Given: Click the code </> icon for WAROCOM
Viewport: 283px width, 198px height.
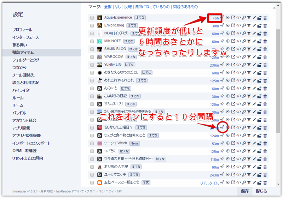Looking at the screenshot, I should pyautogui.click(x=238, y=57).
